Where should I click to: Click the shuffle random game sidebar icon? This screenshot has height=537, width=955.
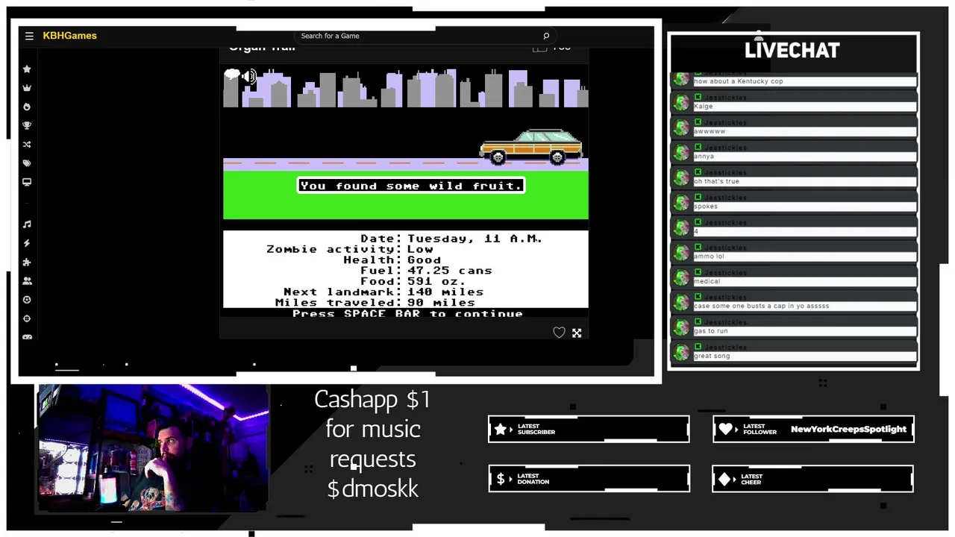pos(27,145)
